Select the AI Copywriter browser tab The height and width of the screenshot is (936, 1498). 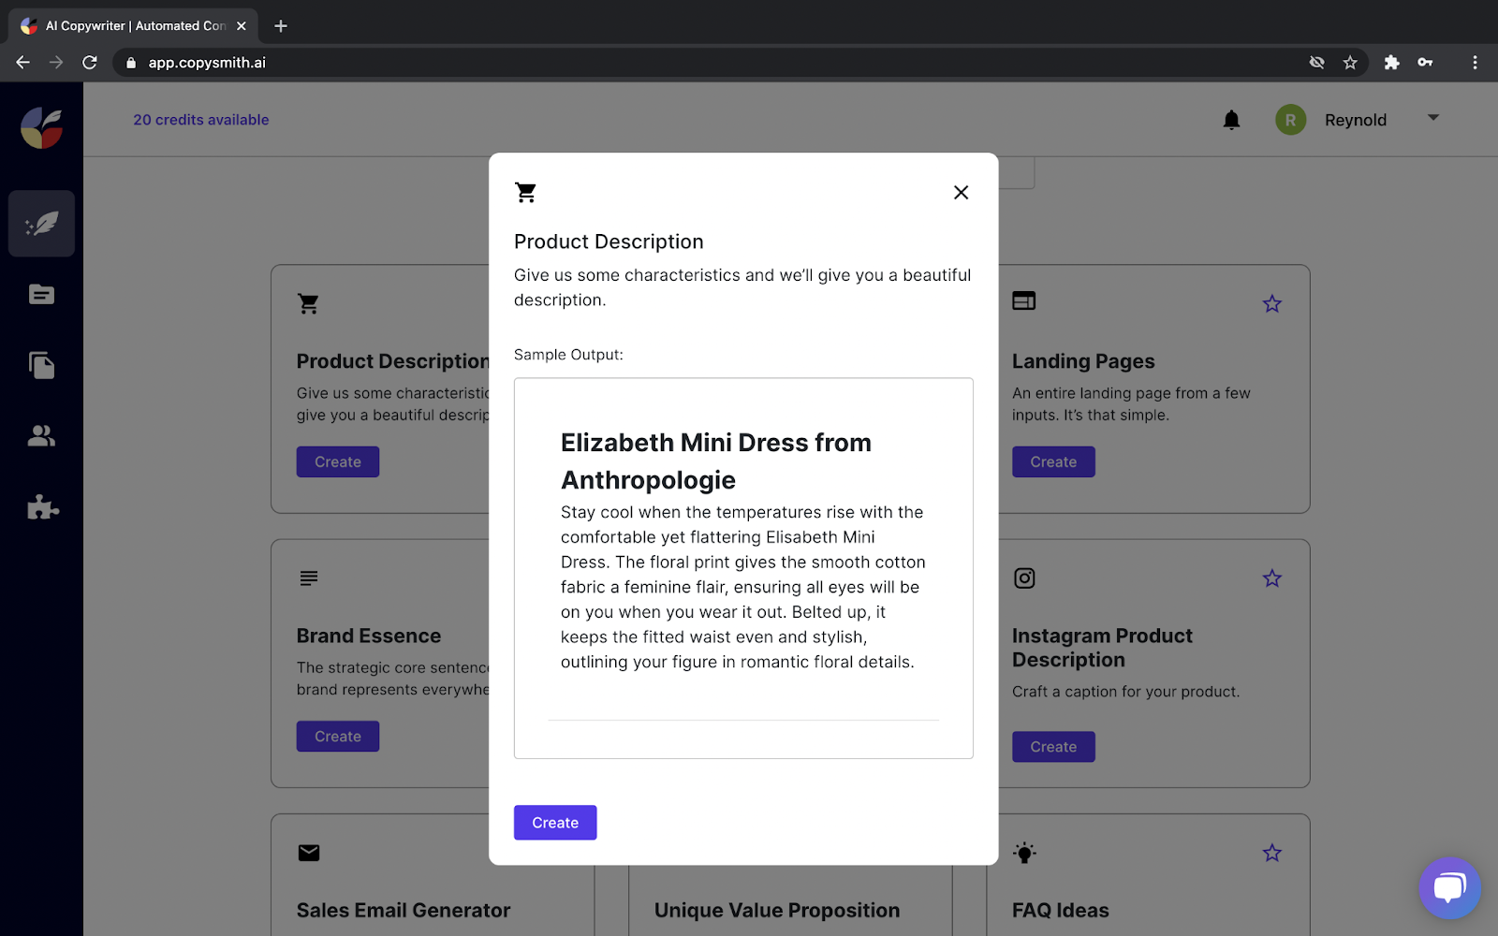tap(134, 26)
